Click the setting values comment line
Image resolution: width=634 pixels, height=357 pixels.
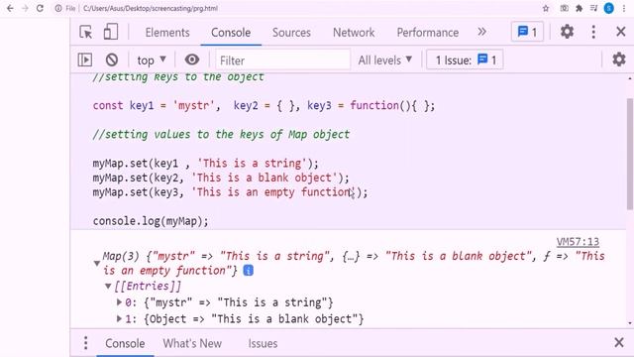tap(221, 135)
